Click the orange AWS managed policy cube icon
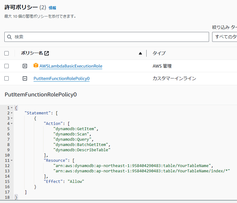This screenshot has width=237, height=203. 36,66
